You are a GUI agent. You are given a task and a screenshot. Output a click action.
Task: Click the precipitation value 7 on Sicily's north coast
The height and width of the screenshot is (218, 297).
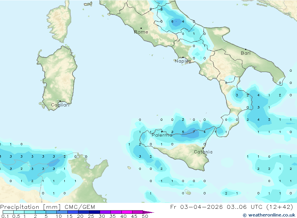point(194,132)
